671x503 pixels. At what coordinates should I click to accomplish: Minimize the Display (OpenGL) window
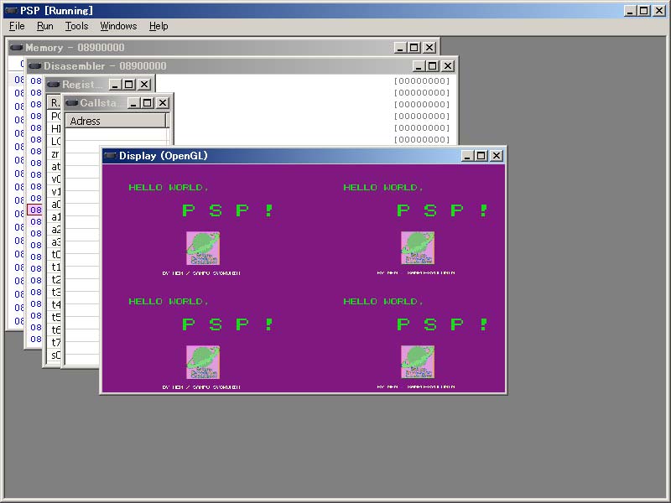[x=467, y=156]
